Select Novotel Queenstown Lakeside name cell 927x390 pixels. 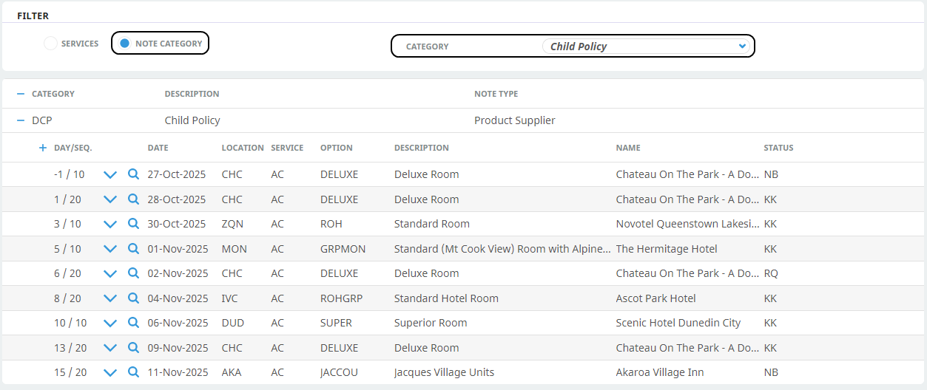pos(687,224)
